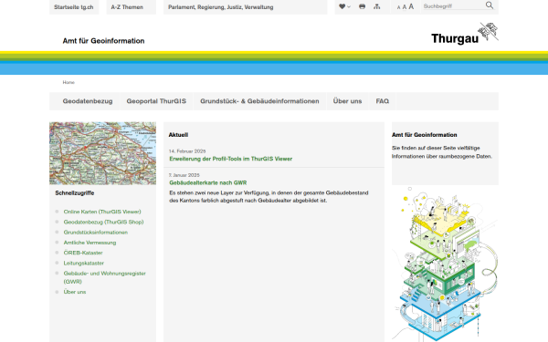Click the Schnellzugriffe heading

coord(75,193)
